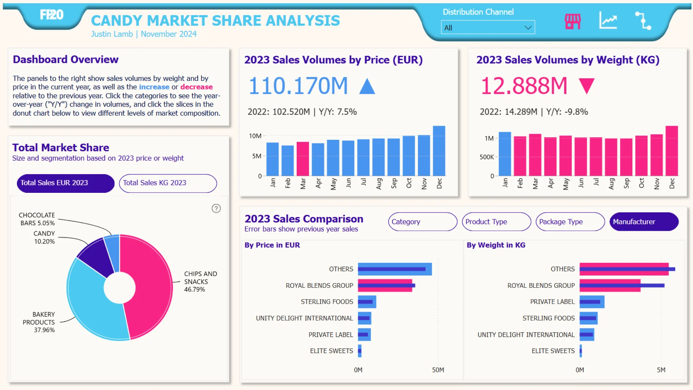
Task: Click the Jun bar in price chart
Action: [x=348, y=158]
